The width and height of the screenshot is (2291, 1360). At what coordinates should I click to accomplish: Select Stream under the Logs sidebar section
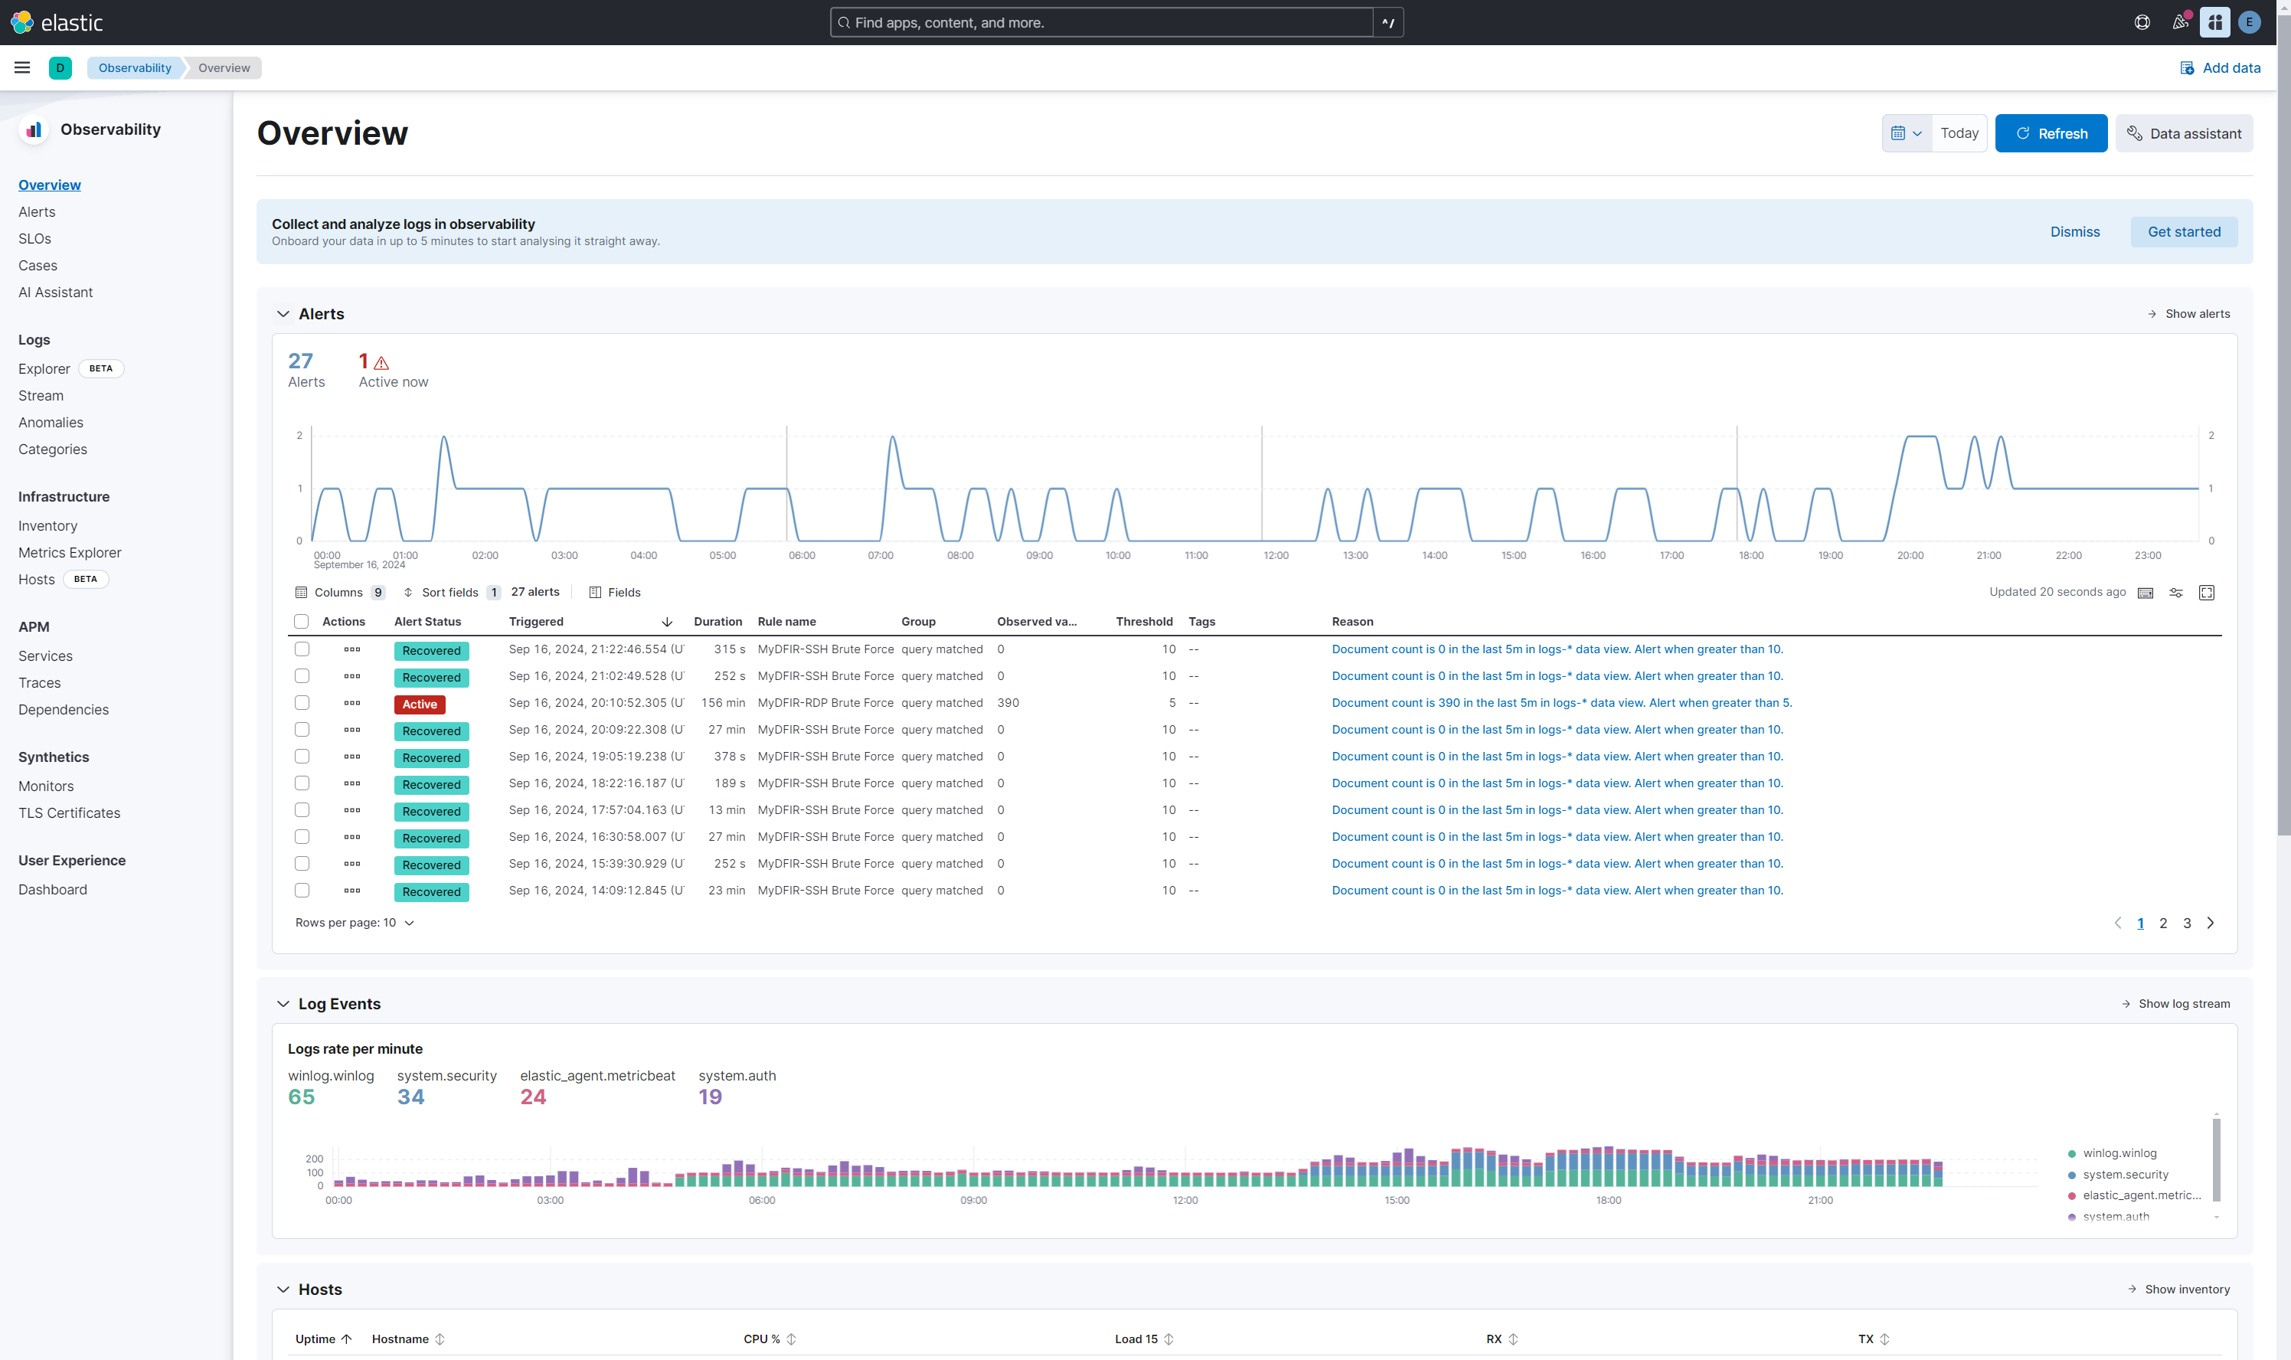tap(41, 395)
